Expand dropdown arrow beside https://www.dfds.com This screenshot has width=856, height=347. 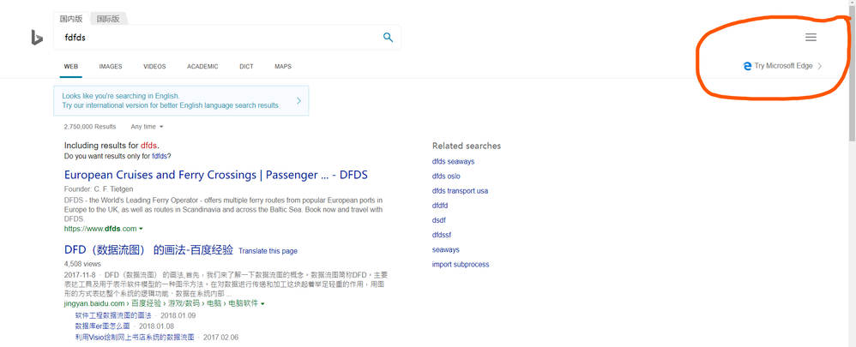(x=141, y=229)
